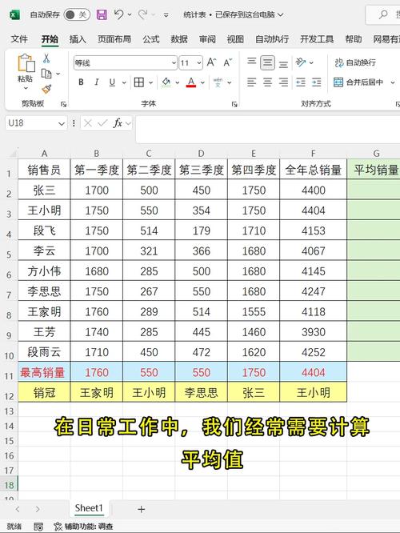Image resolution: width=400 pixels, height=533 pixels.
Task: Expand the file name saved-location dropdown
Action: [x=280, y=14]
